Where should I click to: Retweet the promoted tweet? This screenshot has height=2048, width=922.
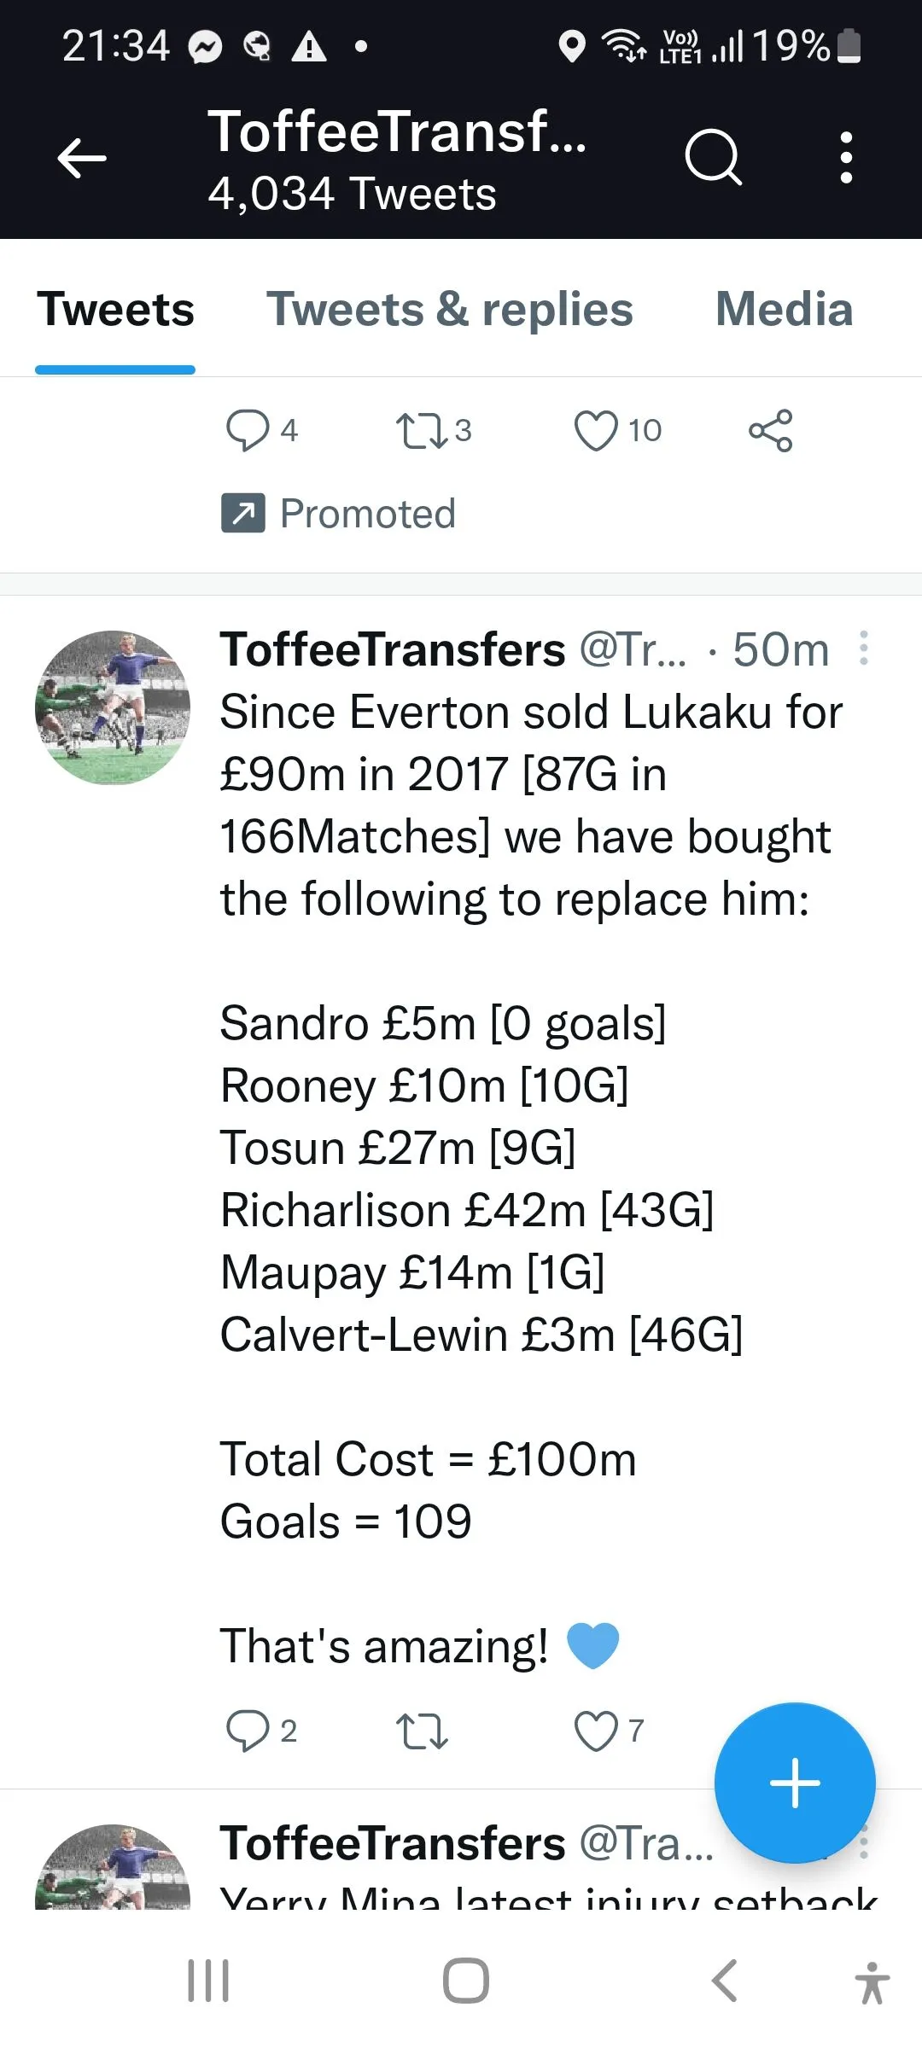421,430
